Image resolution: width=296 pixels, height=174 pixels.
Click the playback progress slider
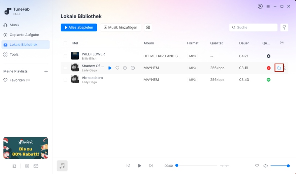(196, 166)
